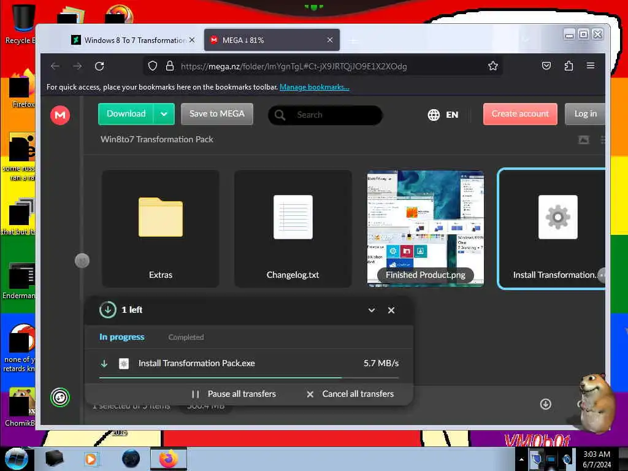Click the download progress bar

click(249, 377)
